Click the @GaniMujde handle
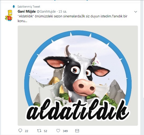This screenshot has height=135, width=144. click(x=46, y=12)
